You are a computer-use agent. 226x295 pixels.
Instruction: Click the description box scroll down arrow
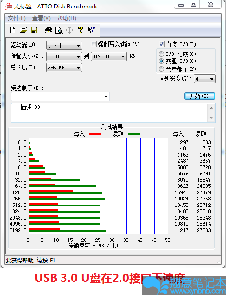tap(212, 117)
